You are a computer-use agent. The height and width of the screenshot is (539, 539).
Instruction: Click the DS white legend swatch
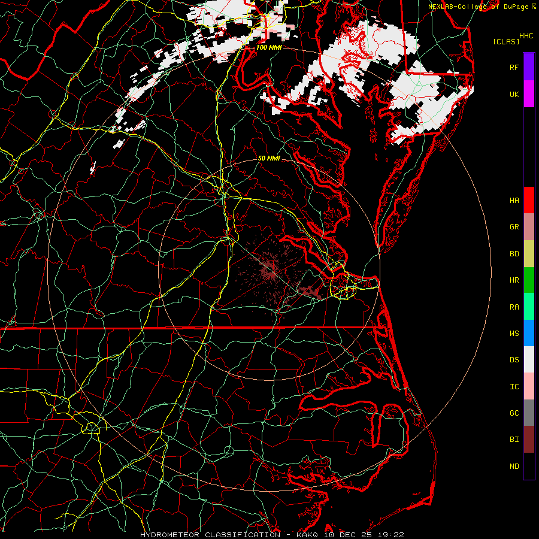pyautogui.click(x=529, y=359)
